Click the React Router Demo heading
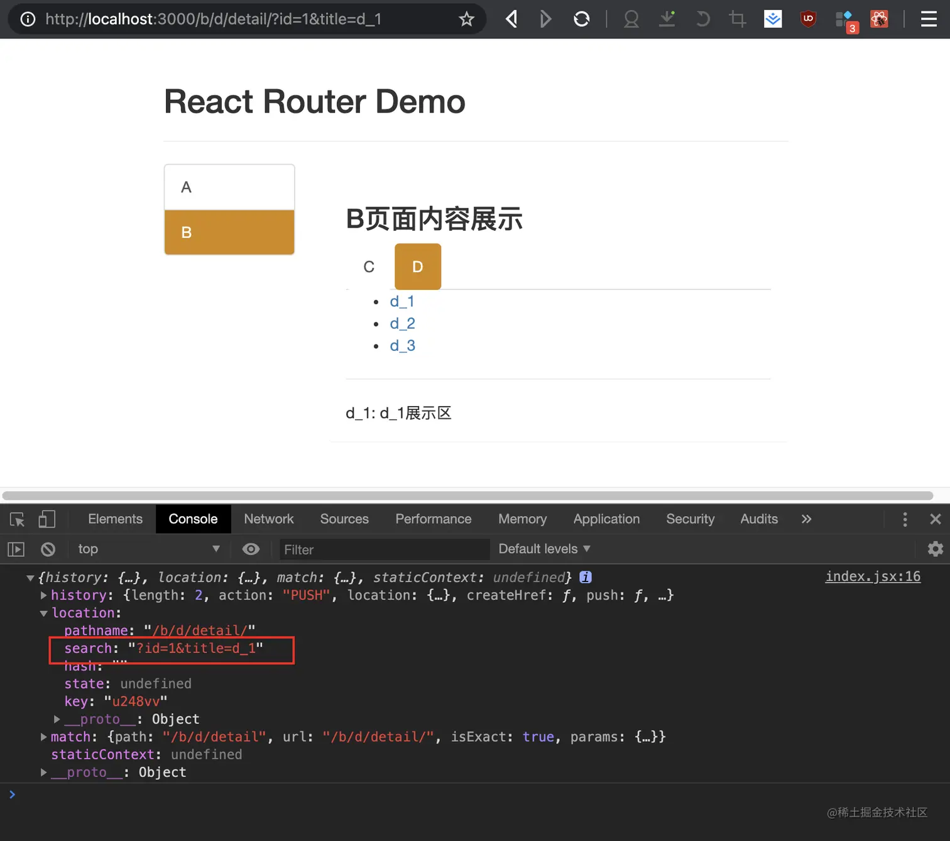950x841 pixels. [315, 102]
